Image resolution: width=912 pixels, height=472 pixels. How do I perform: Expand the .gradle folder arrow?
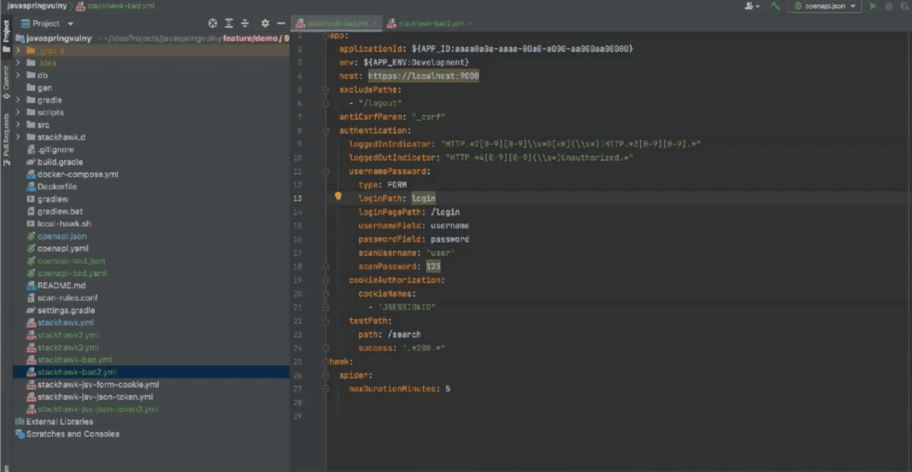[x=18, y=50]
